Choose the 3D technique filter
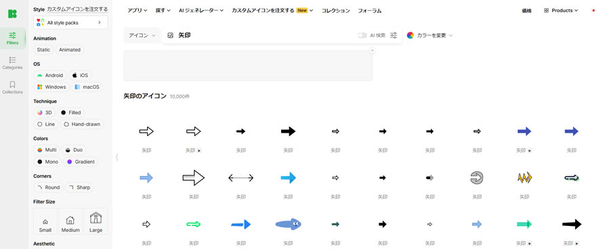Screen dimensions: 603x249 click(44, 112)
